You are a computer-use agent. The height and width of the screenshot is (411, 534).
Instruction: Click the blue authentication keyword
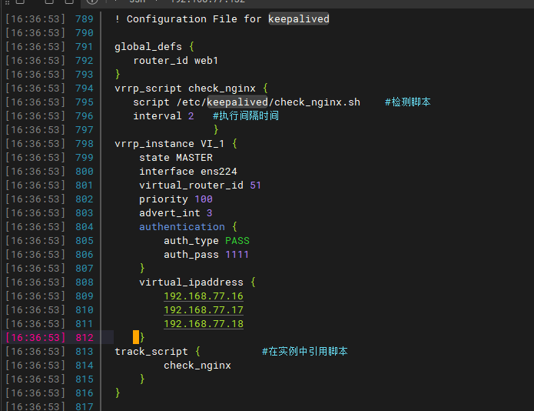[x=182, y=227]
